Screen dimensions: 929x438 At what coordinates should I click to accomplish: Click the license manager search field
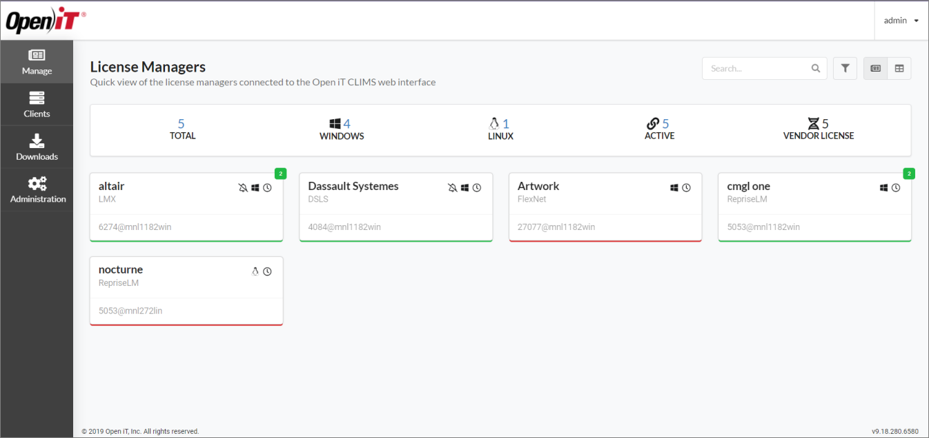coord(764,68)
